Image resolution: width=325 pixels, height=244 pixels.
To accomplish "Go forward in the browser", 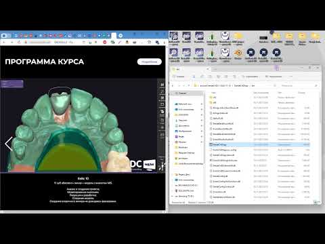I will 12,42.
